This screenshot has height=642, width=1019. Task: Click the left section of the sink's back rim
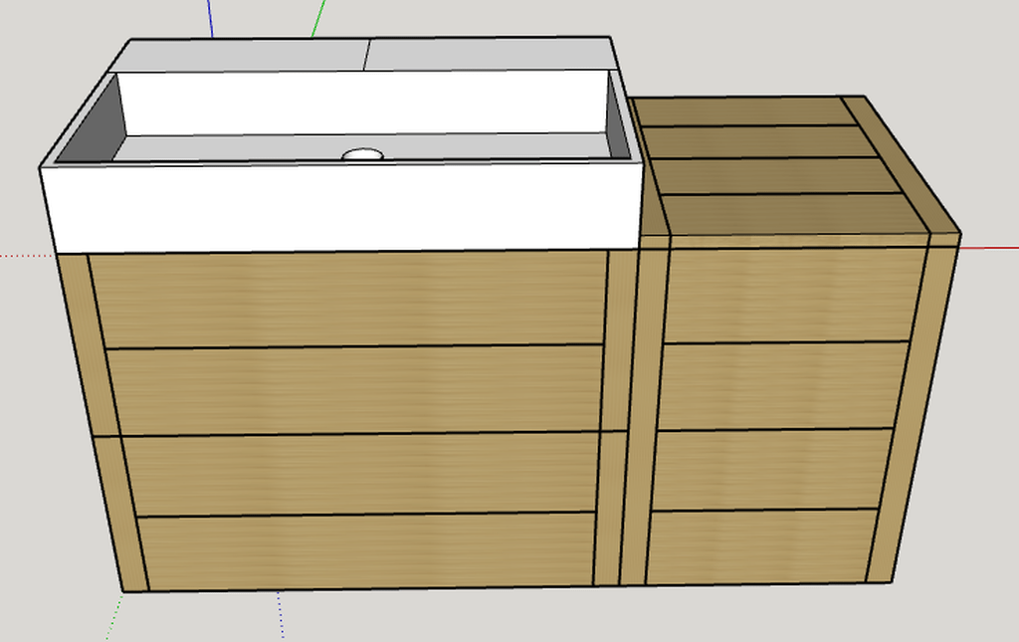tap(239, 56)
